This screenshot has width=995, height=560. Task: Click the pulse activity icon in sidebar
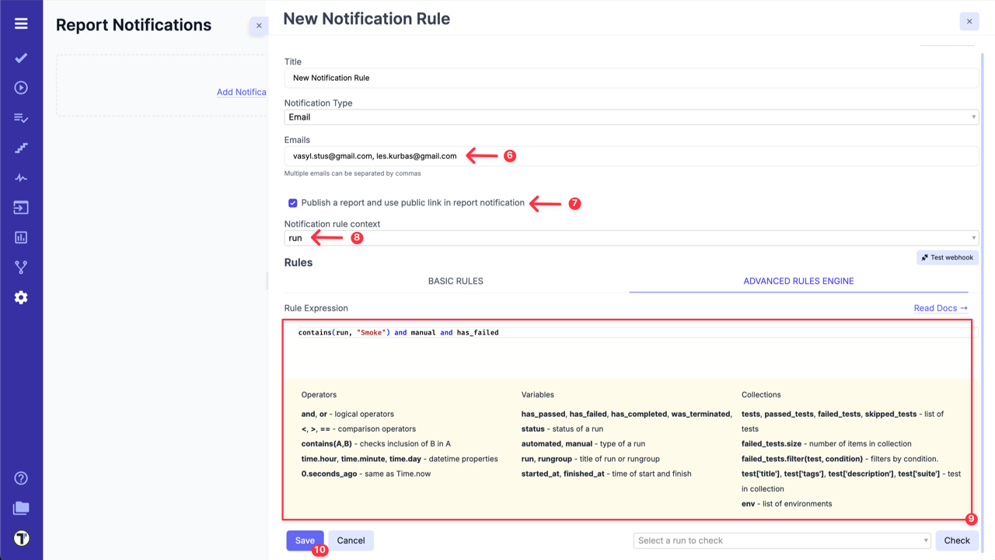click(x=20, y=177)
